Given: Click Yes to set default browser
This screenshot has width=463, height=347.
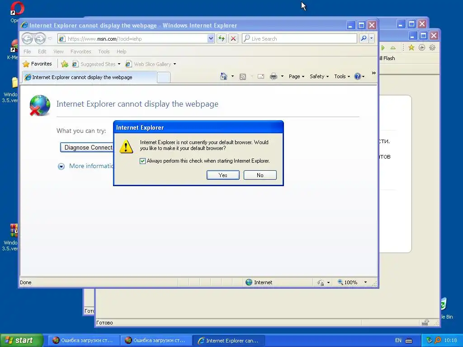Looking at the screenshot, I should pos(223,175).
